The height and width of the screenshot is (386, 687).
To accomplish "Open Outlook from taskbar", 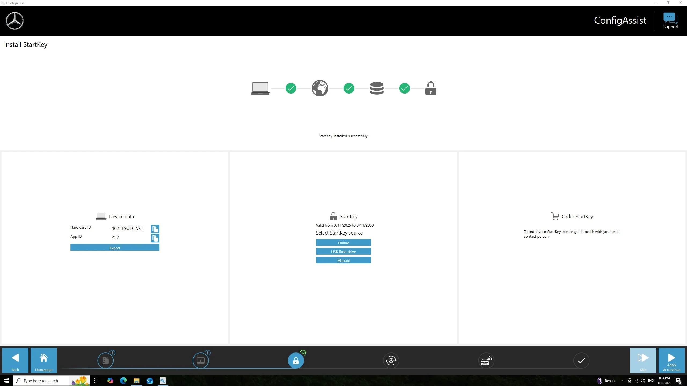I will click(x=149, y=381).
